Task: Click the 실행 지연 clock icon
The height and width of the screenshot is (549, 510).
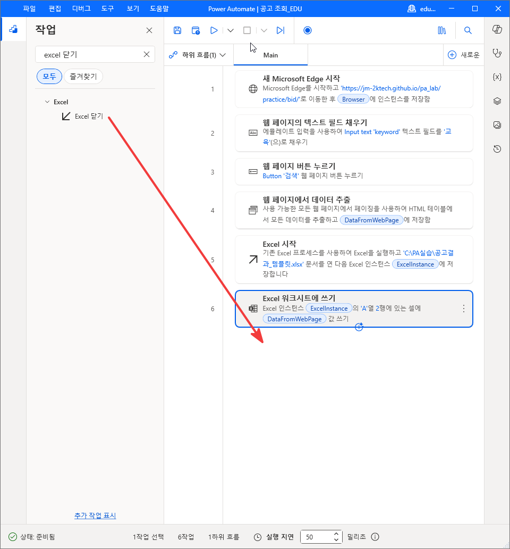Action: pyautogui.click(x=258, y=537)
